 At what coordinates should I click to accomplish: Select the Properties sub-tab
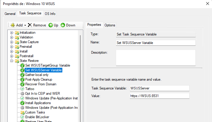94,25
